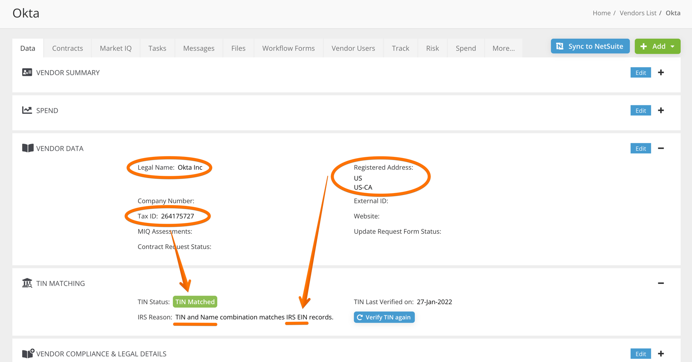This screenshot has height=362, width=692.
Task: Edit the Vendor Data section
Action: coord(640,148)
